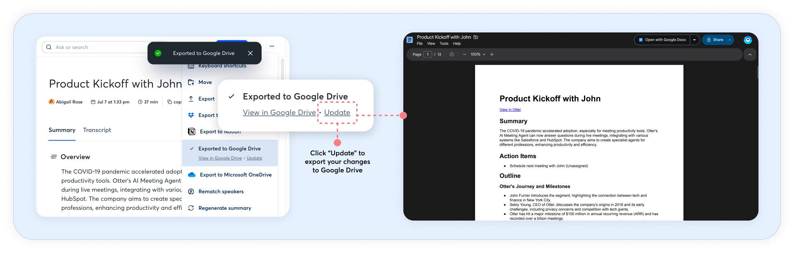The width and height of the screenshot is (794, 253).
Task: Expand the Share dropdown arrow
Action: [730, 40]
